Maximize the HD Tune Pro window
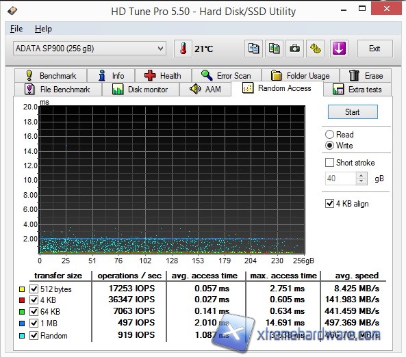Viewport: 406px width, 357px height. click(362, 8)
